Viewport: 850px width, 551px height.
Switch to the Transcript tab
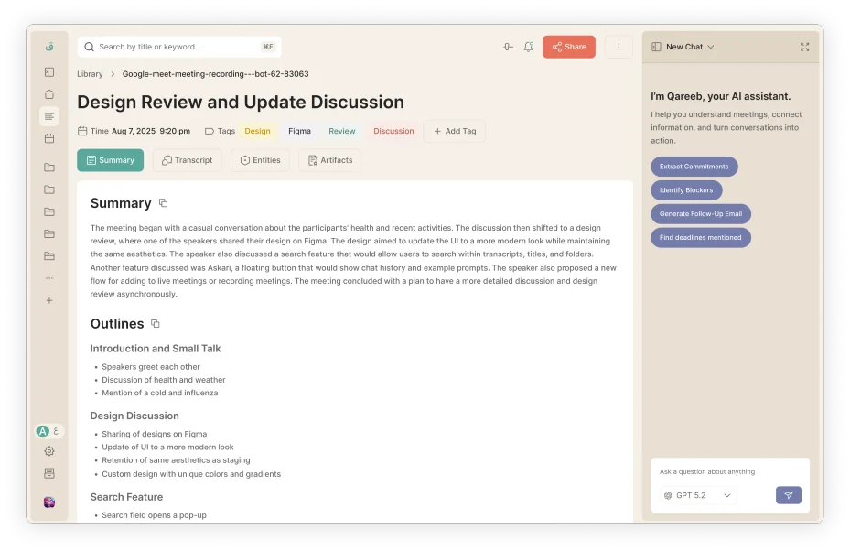(187, 160)
